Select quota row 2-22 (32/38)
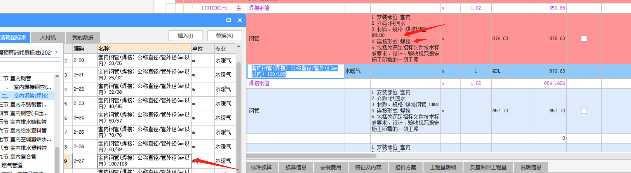Image resolution: width=631 pixels, height=173 pixels. (x=150, y=89)
